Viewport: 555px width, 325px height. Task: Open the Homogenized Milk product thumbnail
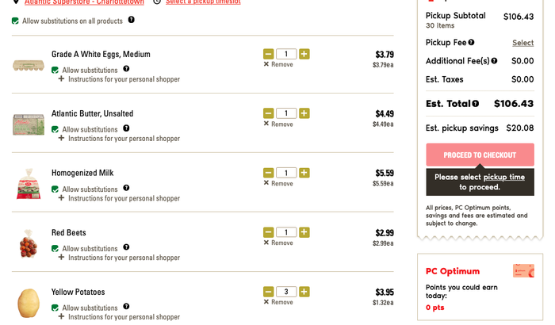coord(29,183)
